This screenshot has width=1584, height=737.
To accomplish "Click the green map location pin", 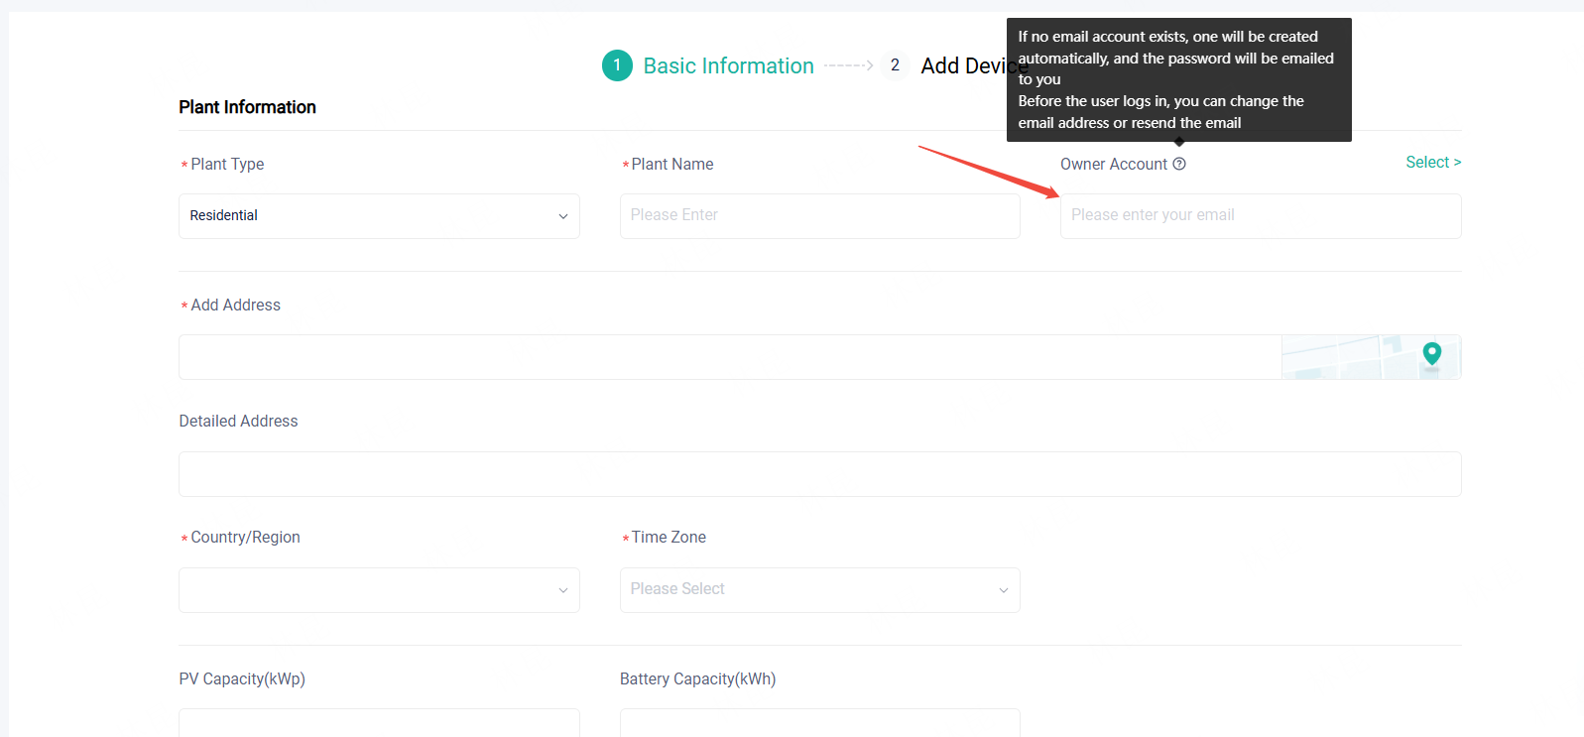I will coord(1431,354).
